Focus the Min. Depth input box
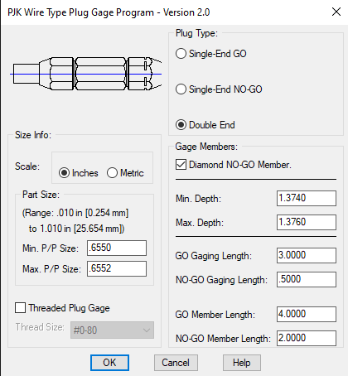Image resolution: width=348 pixels, height=376 pixels. pos(307,198)
